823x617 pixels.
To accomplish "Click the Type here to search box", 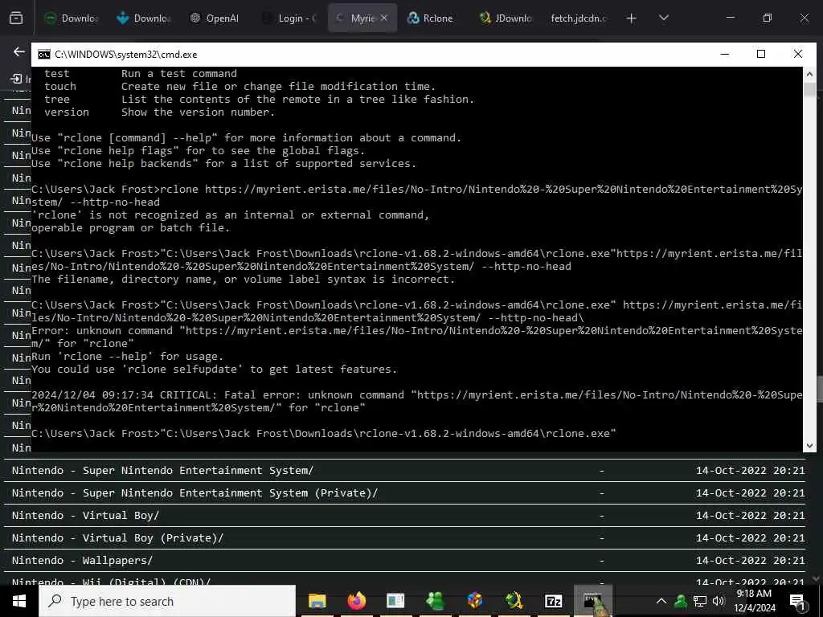I will (x=167, y=601).
